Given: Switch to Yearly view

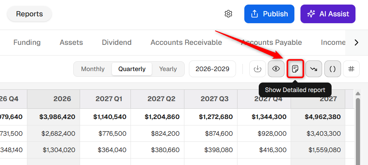Looking at the screenshot, I should click(168, 69).
